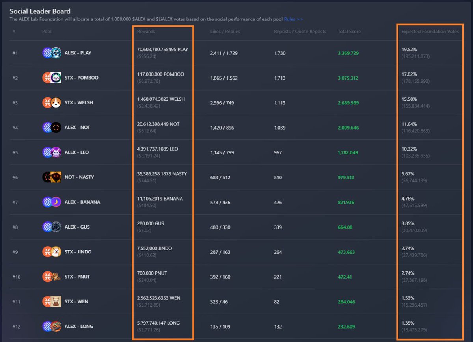Click the reposts value 1,713
The width and height of the screenshot is (473, 342).
280,78
